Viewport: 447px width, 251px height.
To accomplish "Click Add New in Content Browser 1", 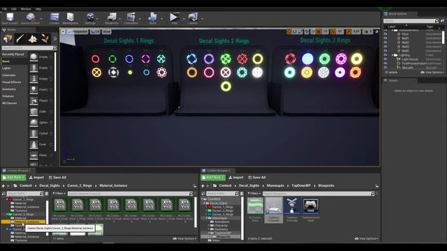I will click(13, 177).
